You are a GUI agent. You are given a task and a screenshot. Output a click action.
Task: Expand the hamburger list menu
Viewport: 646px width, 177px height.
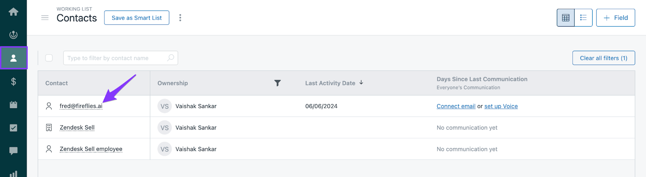click(45, 18)
